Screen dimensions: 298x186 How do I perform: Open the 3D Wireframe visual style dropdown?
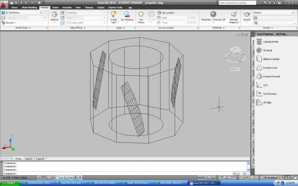[22, 12]
